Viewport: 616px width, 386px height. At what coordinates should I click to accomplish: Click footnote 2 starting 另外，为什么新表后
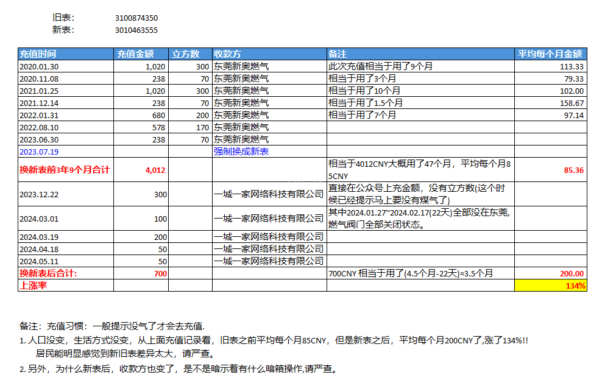click(179, 369)
